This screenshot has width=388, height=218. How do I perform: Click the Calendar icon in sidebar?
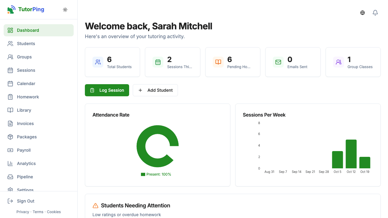point(10,84)
